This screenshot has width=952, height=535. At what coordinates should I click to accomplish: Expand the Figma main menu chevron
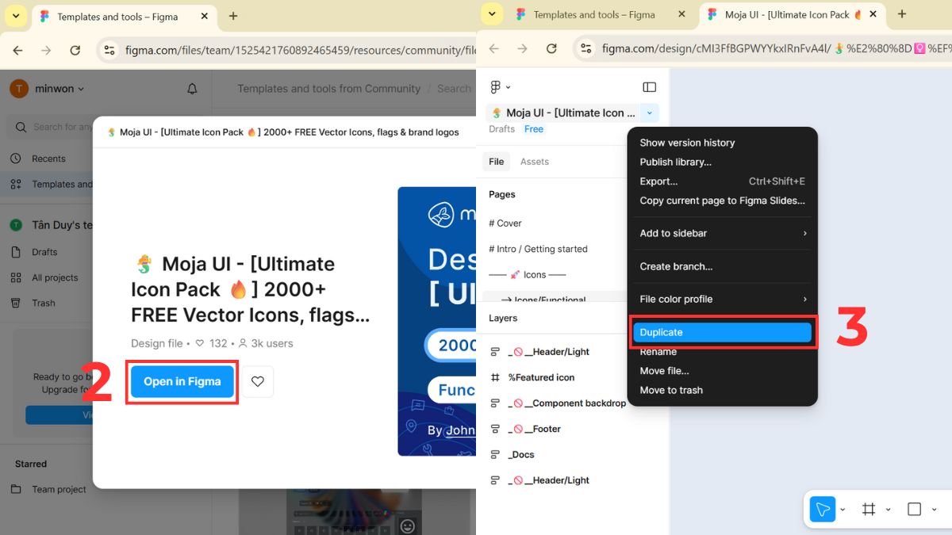pyautogui.click(x=509, y=87)
